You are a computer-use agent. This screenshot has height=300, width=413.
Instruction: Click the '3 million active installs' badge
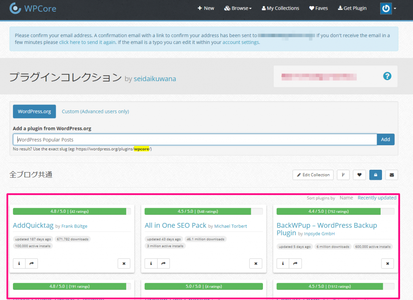click(x=165, y=246)
